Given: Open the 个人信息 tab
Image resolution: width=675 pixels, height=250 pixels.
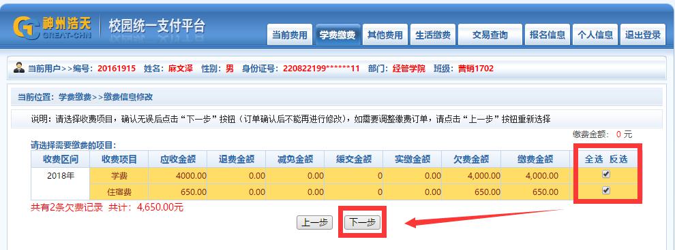Looking at the screenshot, I should point(595,35).
